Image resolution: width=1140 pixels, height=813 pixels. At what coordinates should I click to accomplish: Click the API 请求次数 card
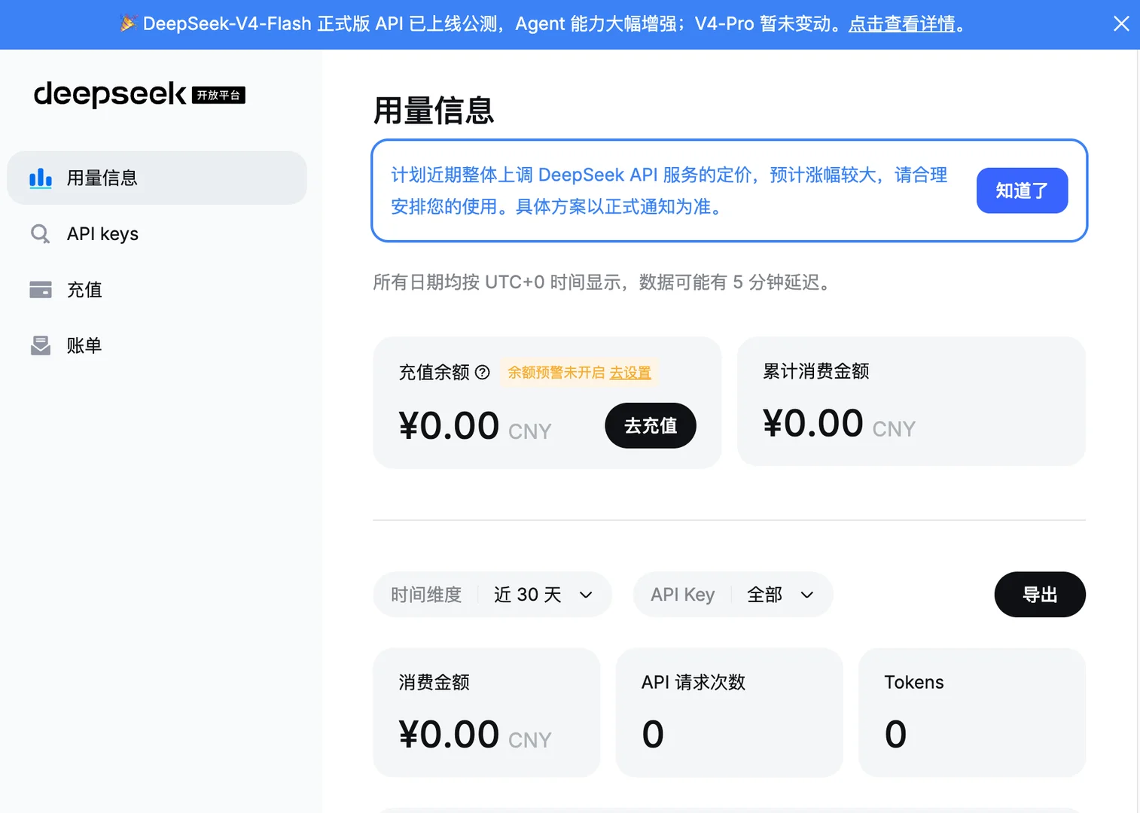tap(729, 712)
